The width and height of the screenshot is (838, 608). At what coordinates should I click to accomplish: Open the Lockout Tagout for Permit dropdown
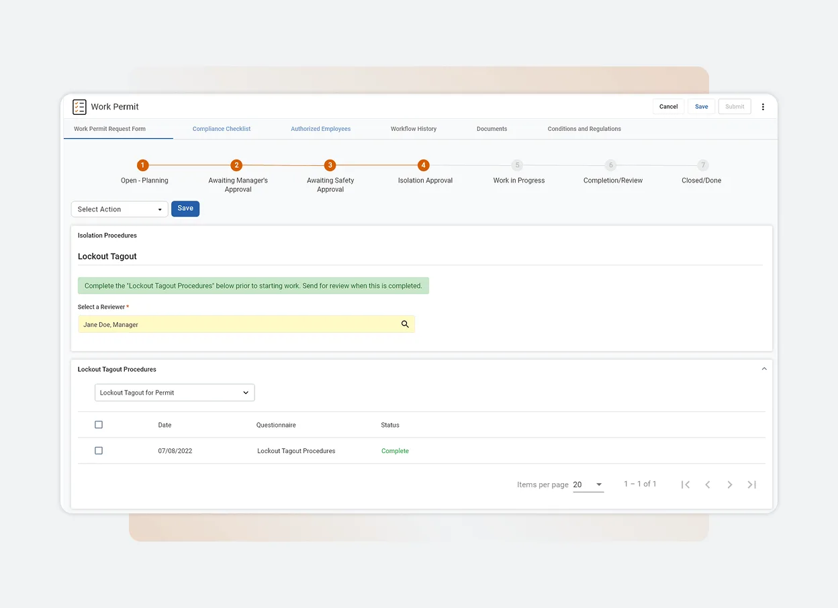174,392
